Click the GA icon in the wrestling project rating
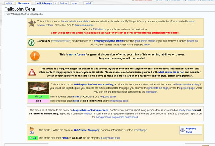Image resolution: width=215 pixels, height=146 pixels. [x=36, y=97]
